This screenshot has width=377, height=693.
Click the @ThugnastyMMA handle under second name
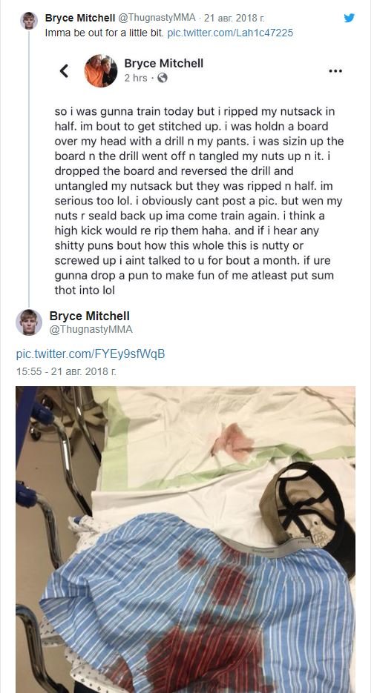point(91,330)
